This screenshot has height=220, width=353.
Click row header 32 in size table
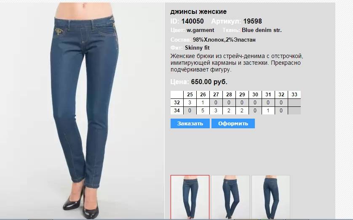click(177, 103)
